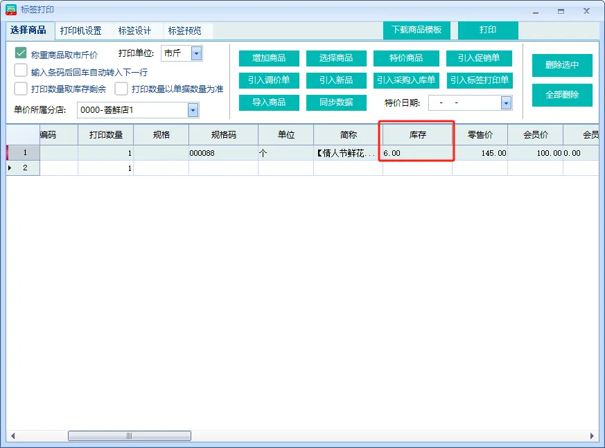Screen dimensions: 605x448
Task: Click the 下载商品模板 button
Action: coord(417,30)
